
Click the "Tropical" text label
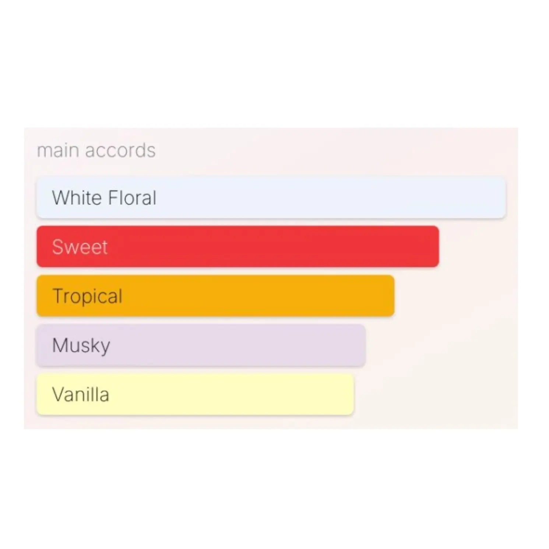87,296
